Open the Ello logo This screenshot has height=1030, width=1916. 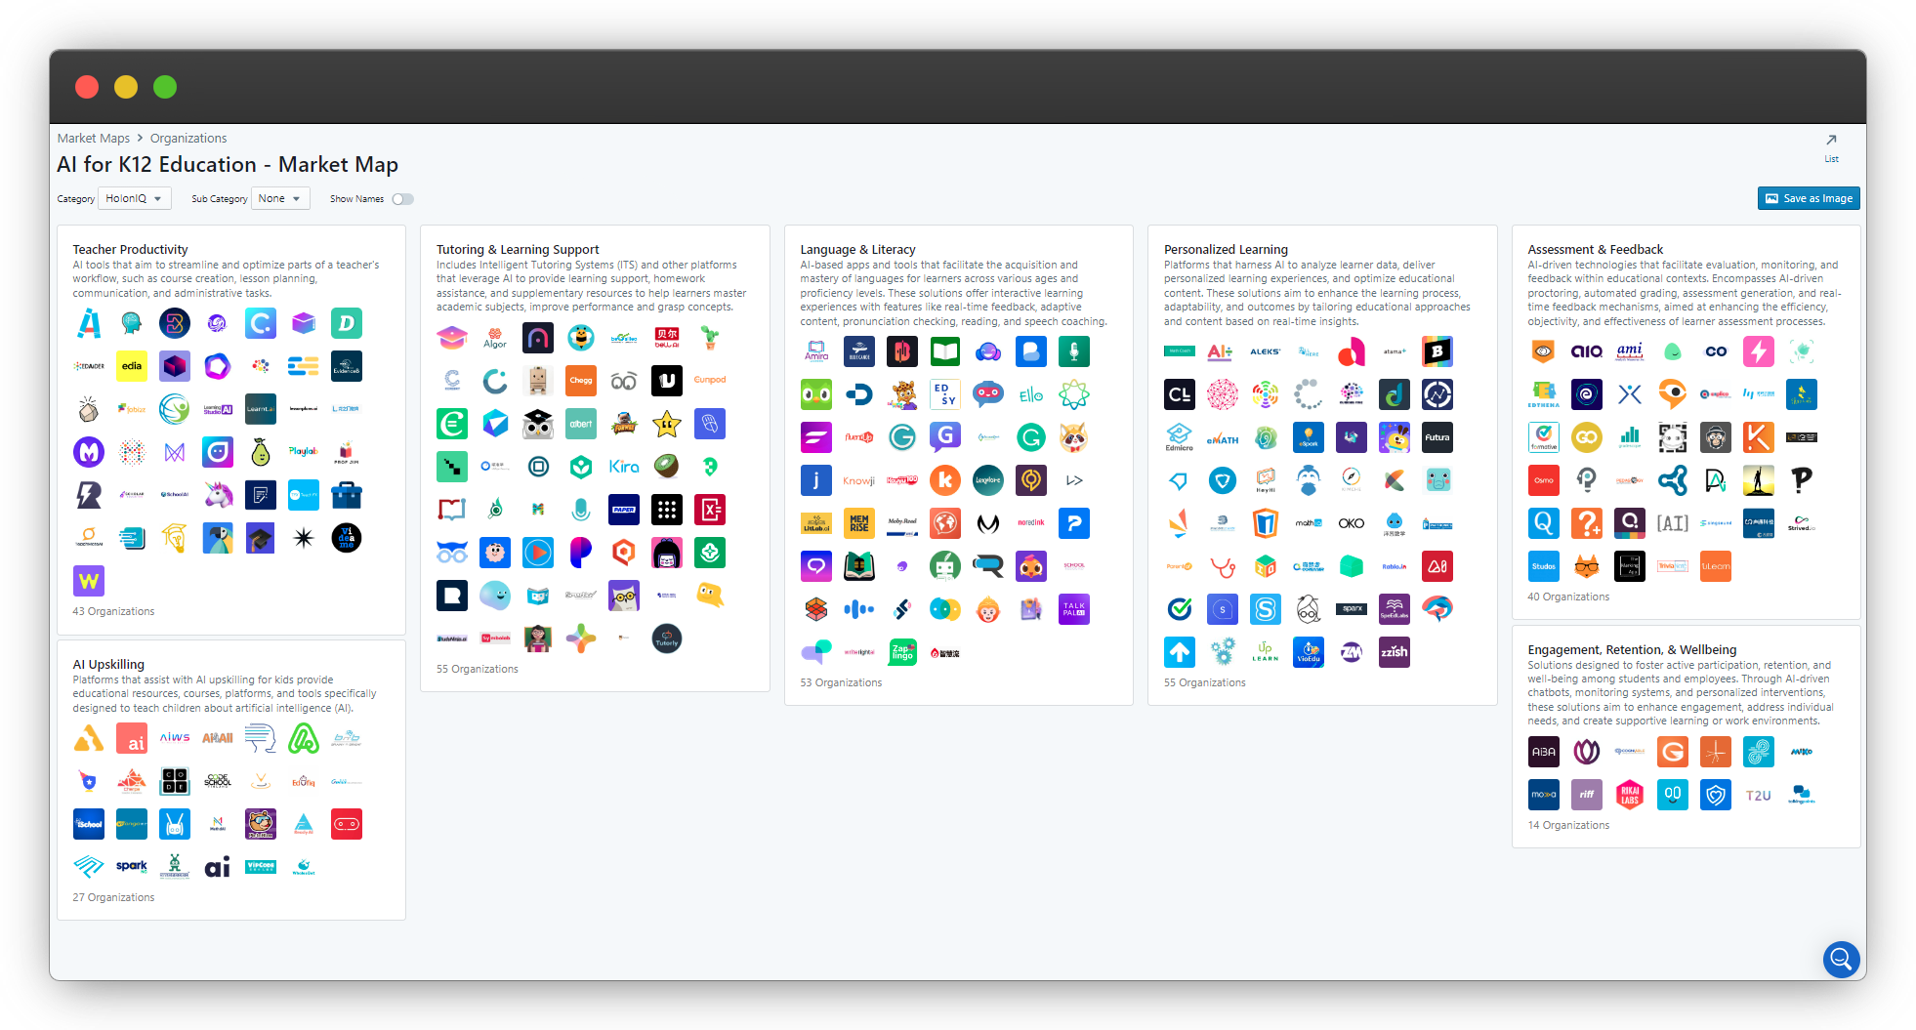tap(1031, 394)
